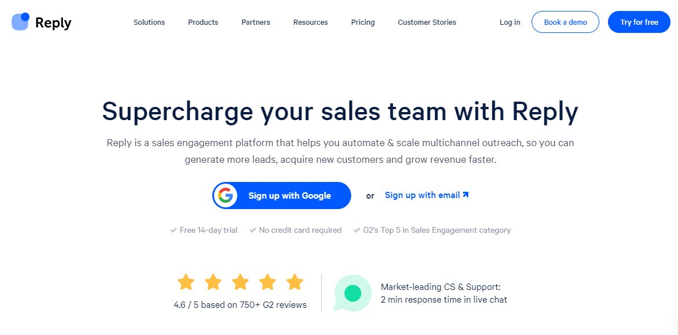
Task: Click the "Supercharge your sales team with Reply" headline
Action: pyautogui.click(x=340, y=111)
